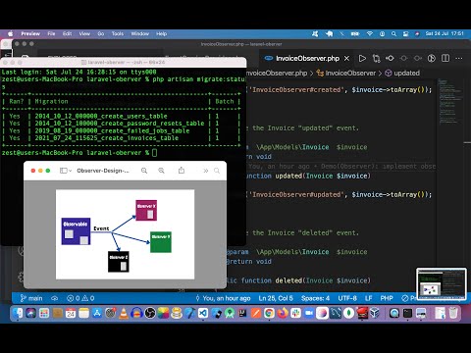
Task: Click the screenshot thumbnail preview in corner
Action: [442, 284]
